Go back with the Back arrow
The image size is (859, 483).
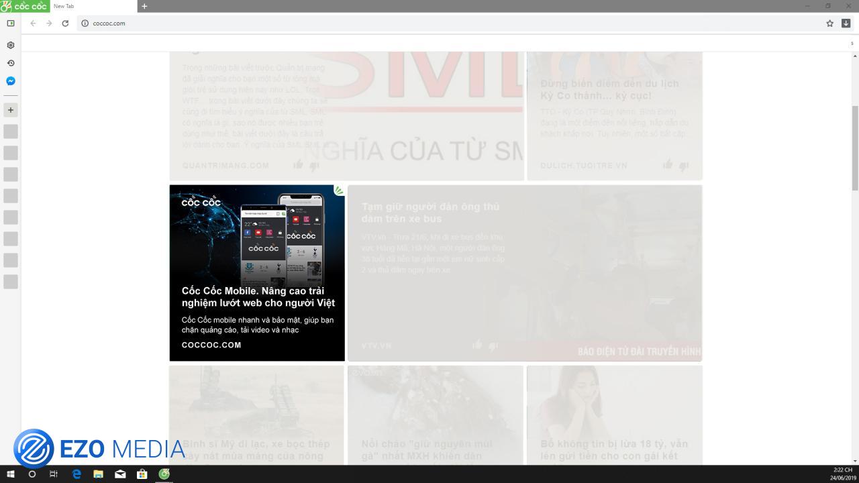tap(33, 23)
